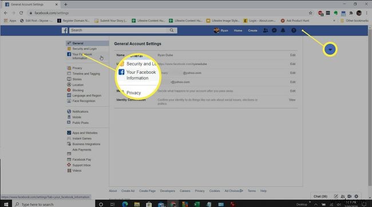Open Task View in the taskbar

click(112, 204)
